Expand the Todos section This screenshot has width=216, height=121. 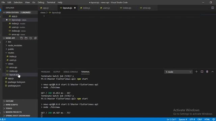(20, 108)
